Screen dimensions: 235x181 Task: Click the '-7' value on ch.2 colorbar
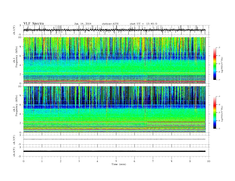coord(219,129)
